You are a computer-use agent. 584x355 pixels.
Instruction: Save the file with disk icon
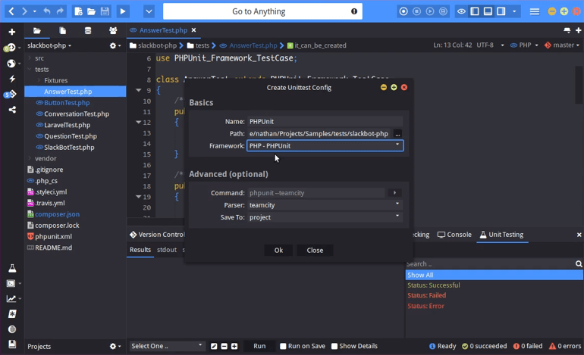click(x=105, y=11)
